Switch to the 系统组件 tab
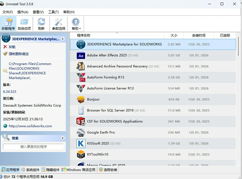242x179 pixels. 31,170
